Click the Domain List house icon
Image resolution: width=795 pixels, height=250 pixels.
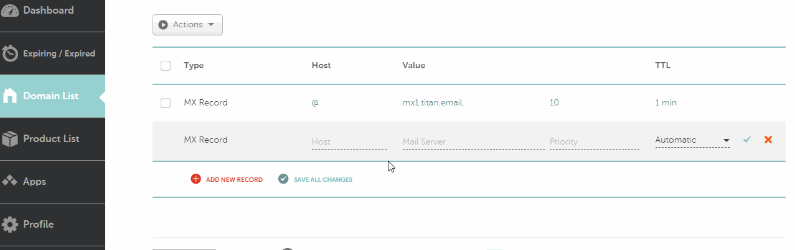[x=10, y=96]
